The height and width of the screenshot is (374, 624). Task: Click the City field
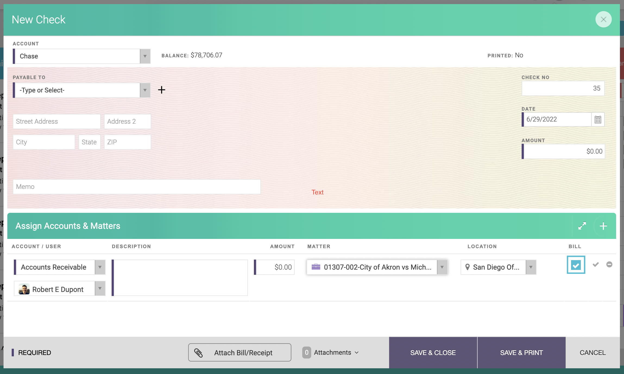click(x=44, y=142)
